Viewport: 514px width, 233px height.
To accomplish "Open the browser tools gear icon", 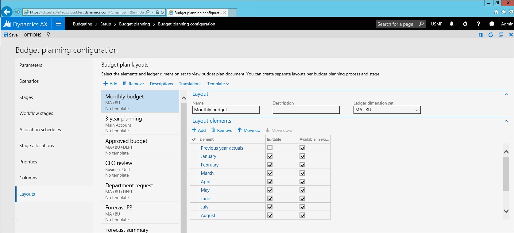I will (x=511, y=12).
